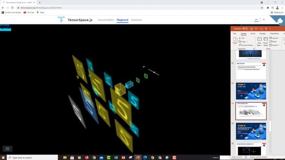
Task: Close the TensorSpace Playground tab
Action: click(x=34, y=3)
